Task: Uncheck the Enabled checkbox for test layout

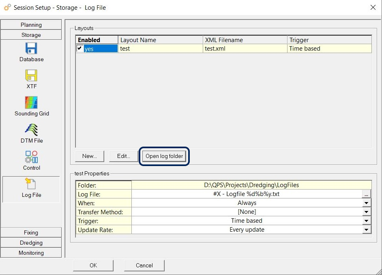Action: [x=80, y=49]
